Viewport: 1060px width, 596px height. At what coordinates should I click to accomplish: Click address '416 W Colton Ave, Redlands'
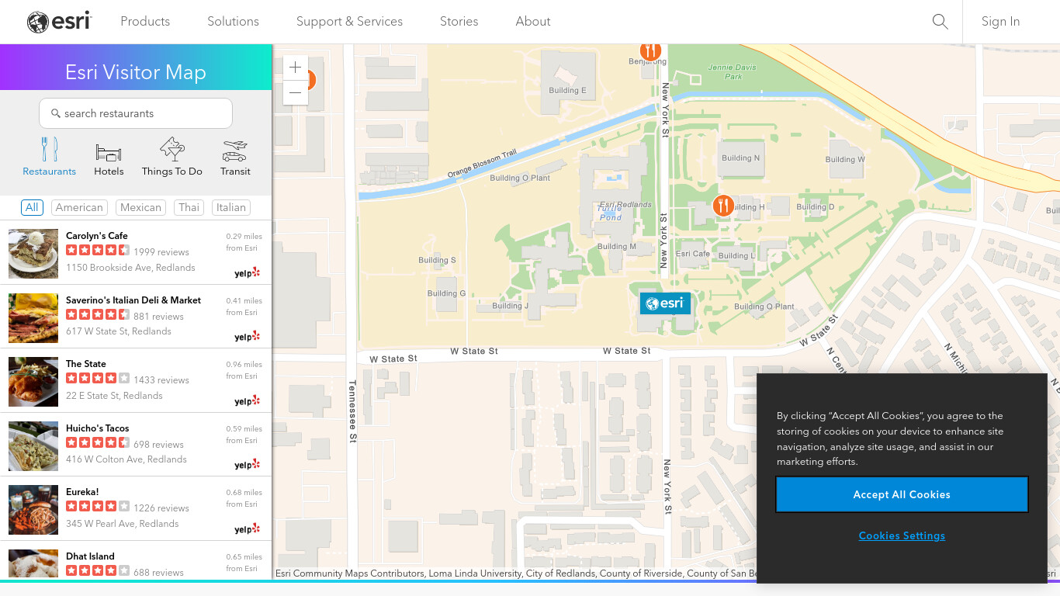click(x=126, y=459)
